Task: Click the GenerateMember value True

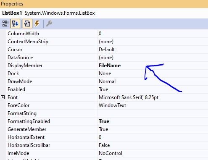Action: [103, 129]
